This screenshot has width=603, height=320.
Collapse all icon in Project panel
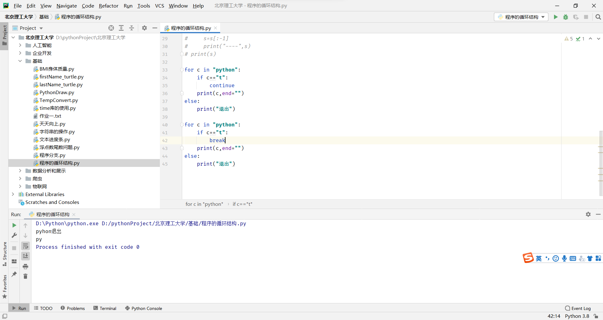coord(132,28)
